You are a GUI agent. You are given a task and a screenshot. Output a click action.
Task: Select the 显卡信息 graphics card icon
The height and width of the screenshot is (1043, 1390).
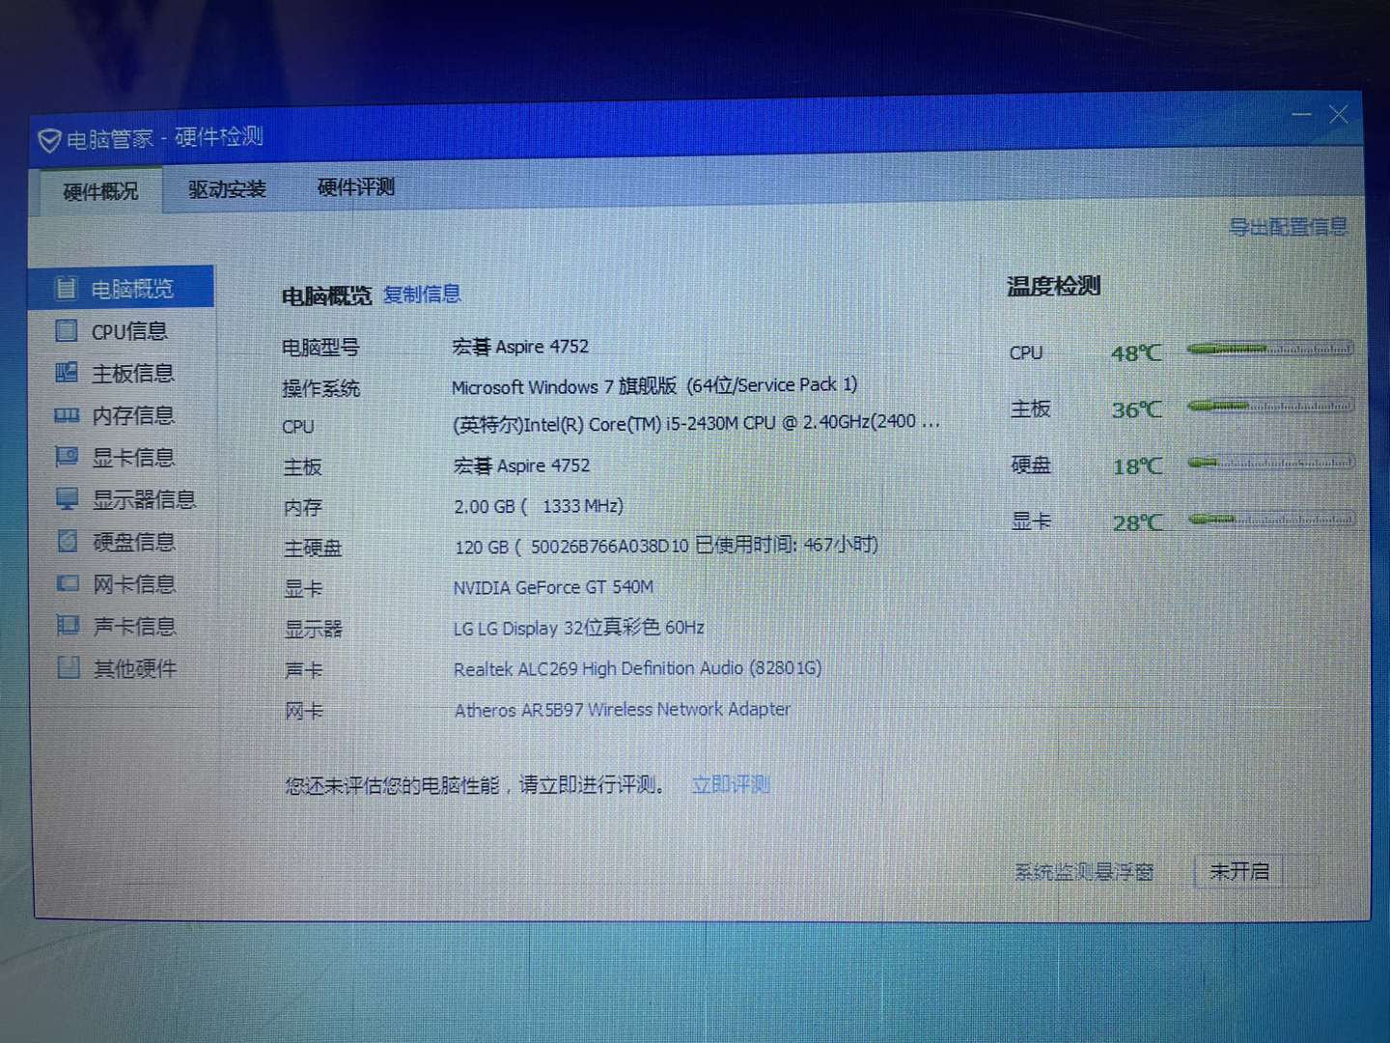[67, 456]
